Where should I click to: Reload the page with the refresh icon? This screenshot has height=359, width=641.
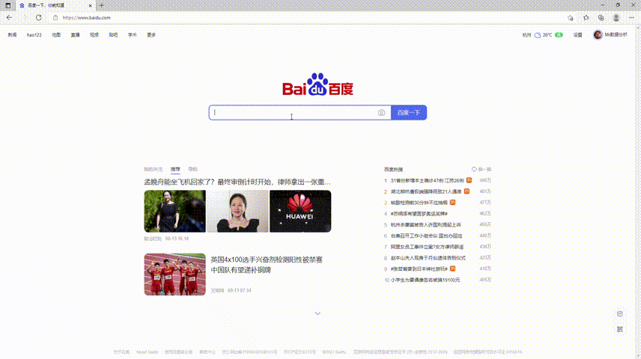[x=38, y=17]
